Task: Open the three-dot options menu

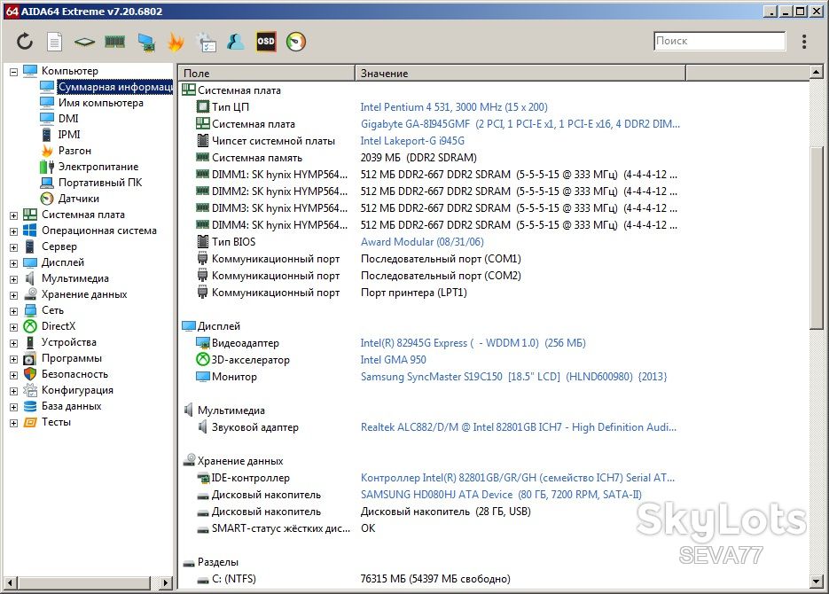Action: pyautogui.click(x=804, y=41)
